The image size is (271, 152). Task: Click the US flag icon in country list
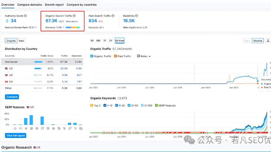click(x=7, y=68)
